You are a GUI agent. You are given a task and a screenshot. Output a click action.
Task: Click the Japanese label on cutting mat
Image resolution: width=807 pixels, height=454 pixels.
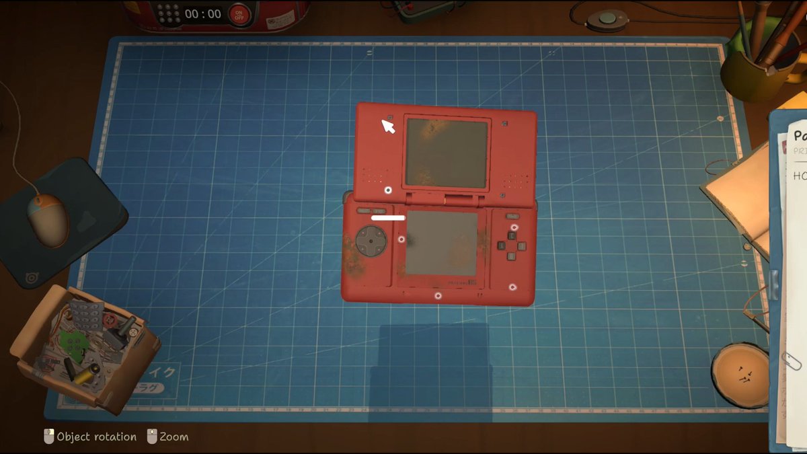click(155, 380)
